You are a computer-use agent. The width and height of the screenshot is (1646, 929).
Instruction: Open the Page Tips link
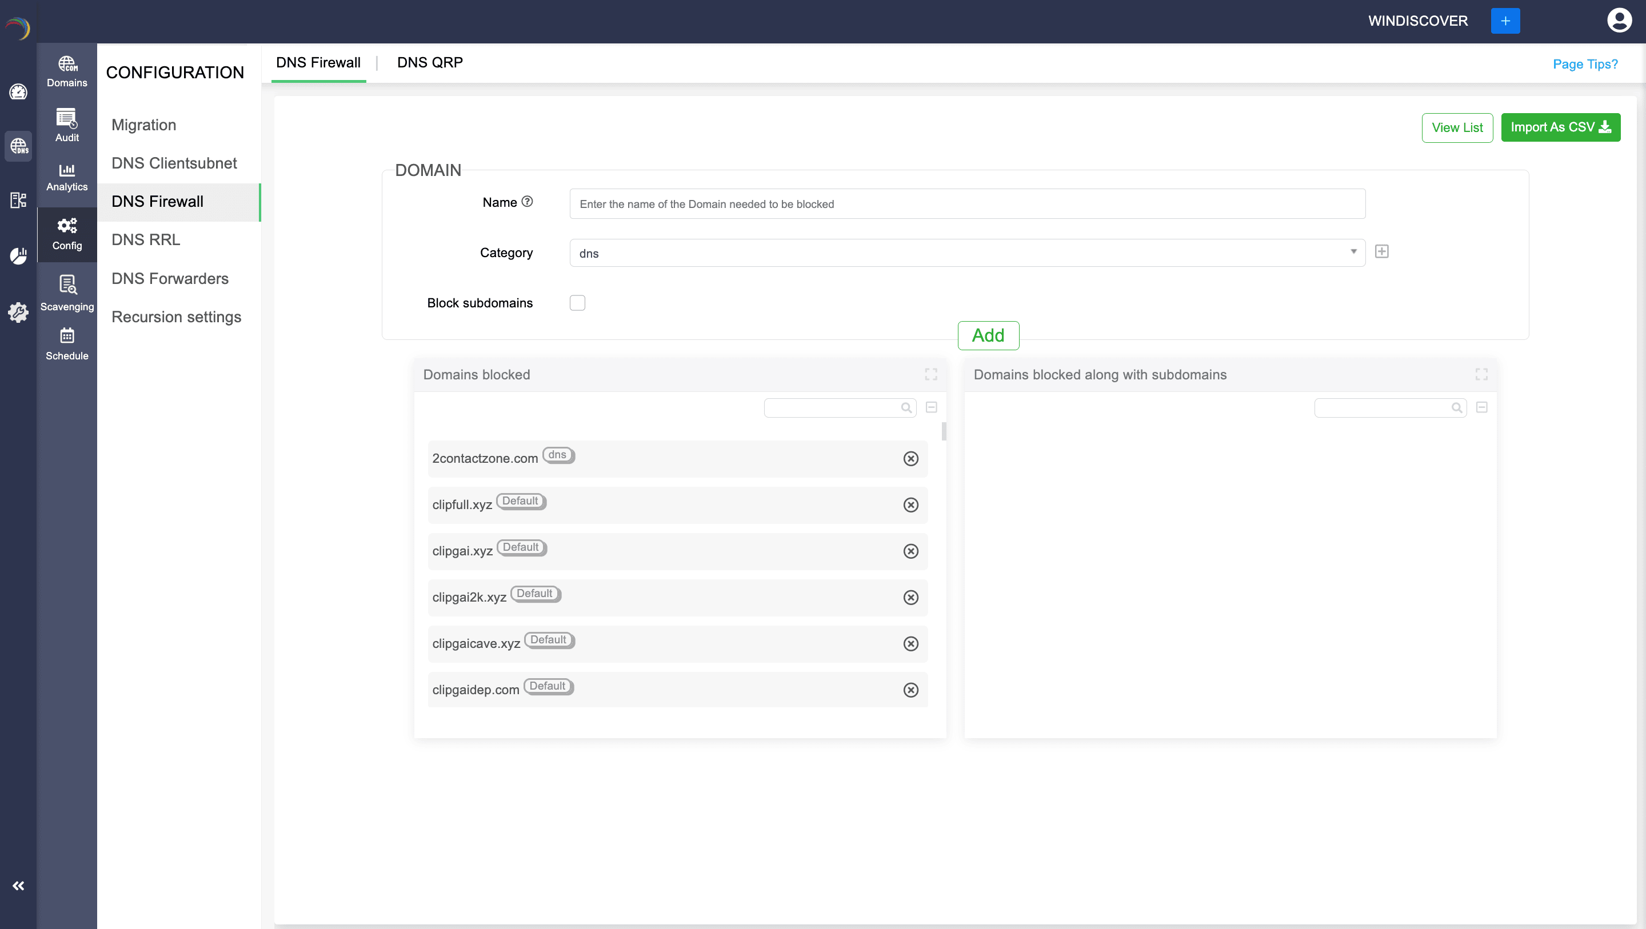pos(1585,64)
